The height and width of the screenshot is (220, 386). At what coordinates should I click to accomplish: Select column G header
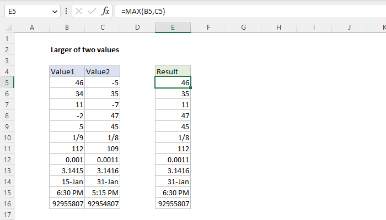(244, 28)
